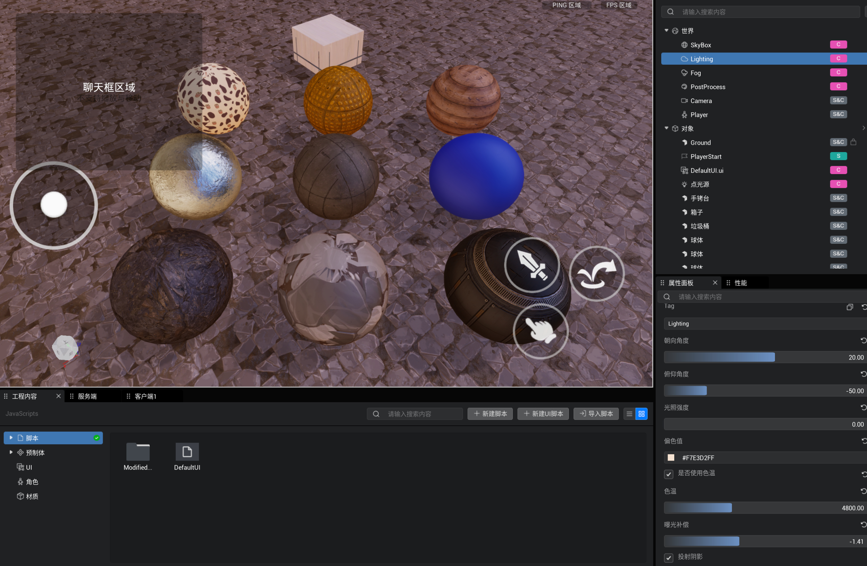867x566 pixels.
Task: Click the 点光源 light bulb icon
Action: coord(684,184)
